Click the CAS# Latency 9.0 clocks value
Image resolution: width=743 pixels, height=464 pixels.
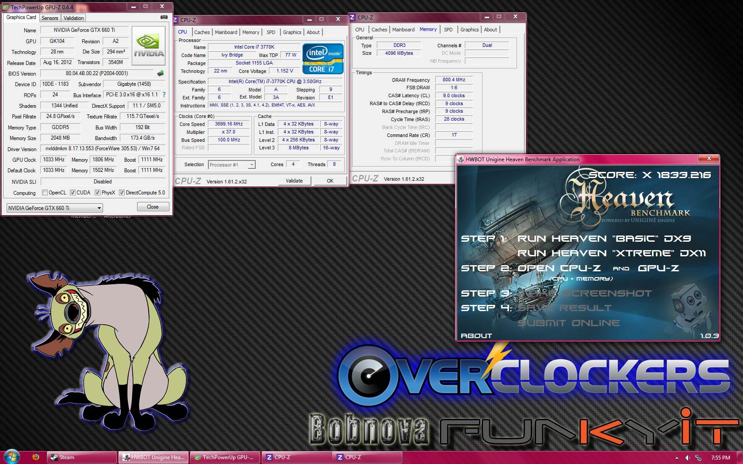pos(454,95)
